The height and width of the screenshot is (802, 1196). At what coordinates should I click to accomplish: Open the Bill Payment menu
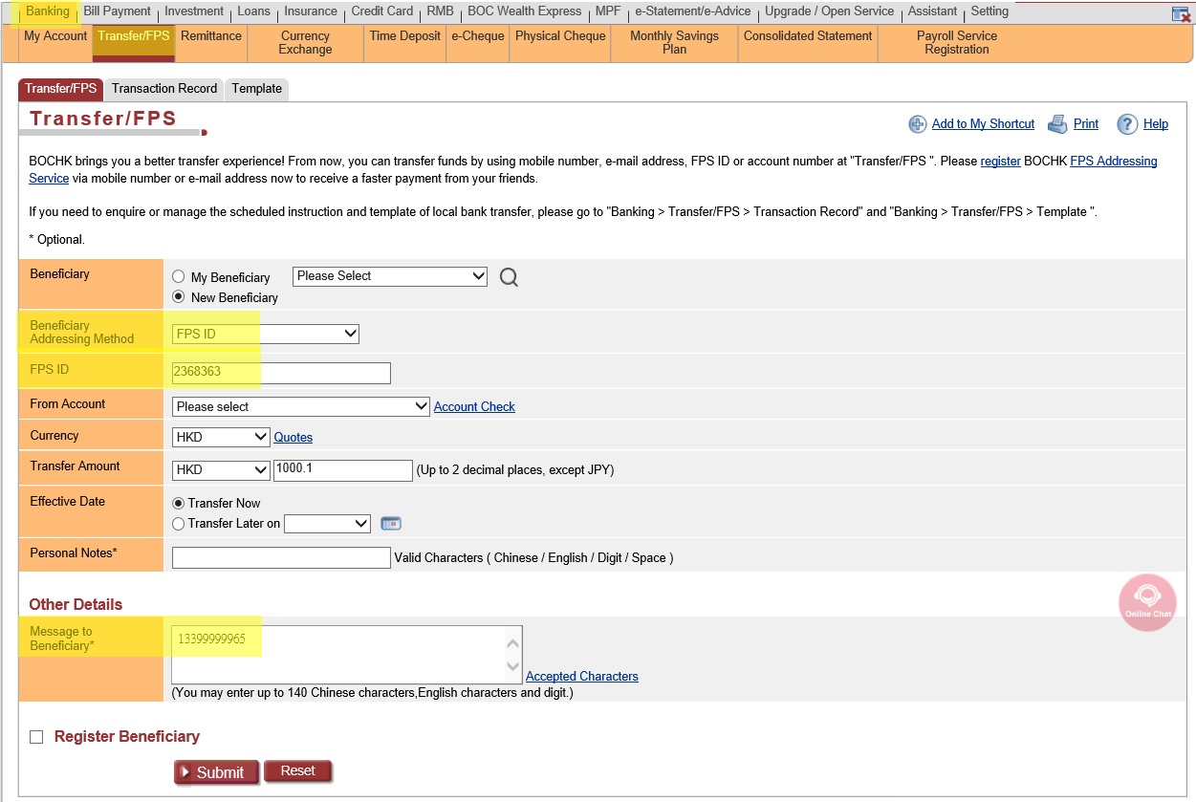point(118,11)
